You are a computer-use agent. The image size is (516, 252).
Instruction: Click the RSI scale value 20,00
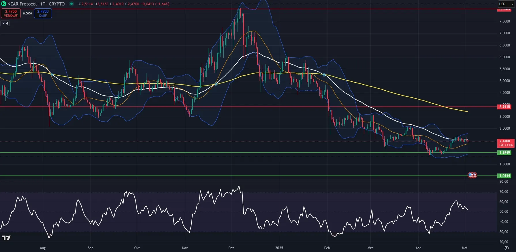(504, 242)
